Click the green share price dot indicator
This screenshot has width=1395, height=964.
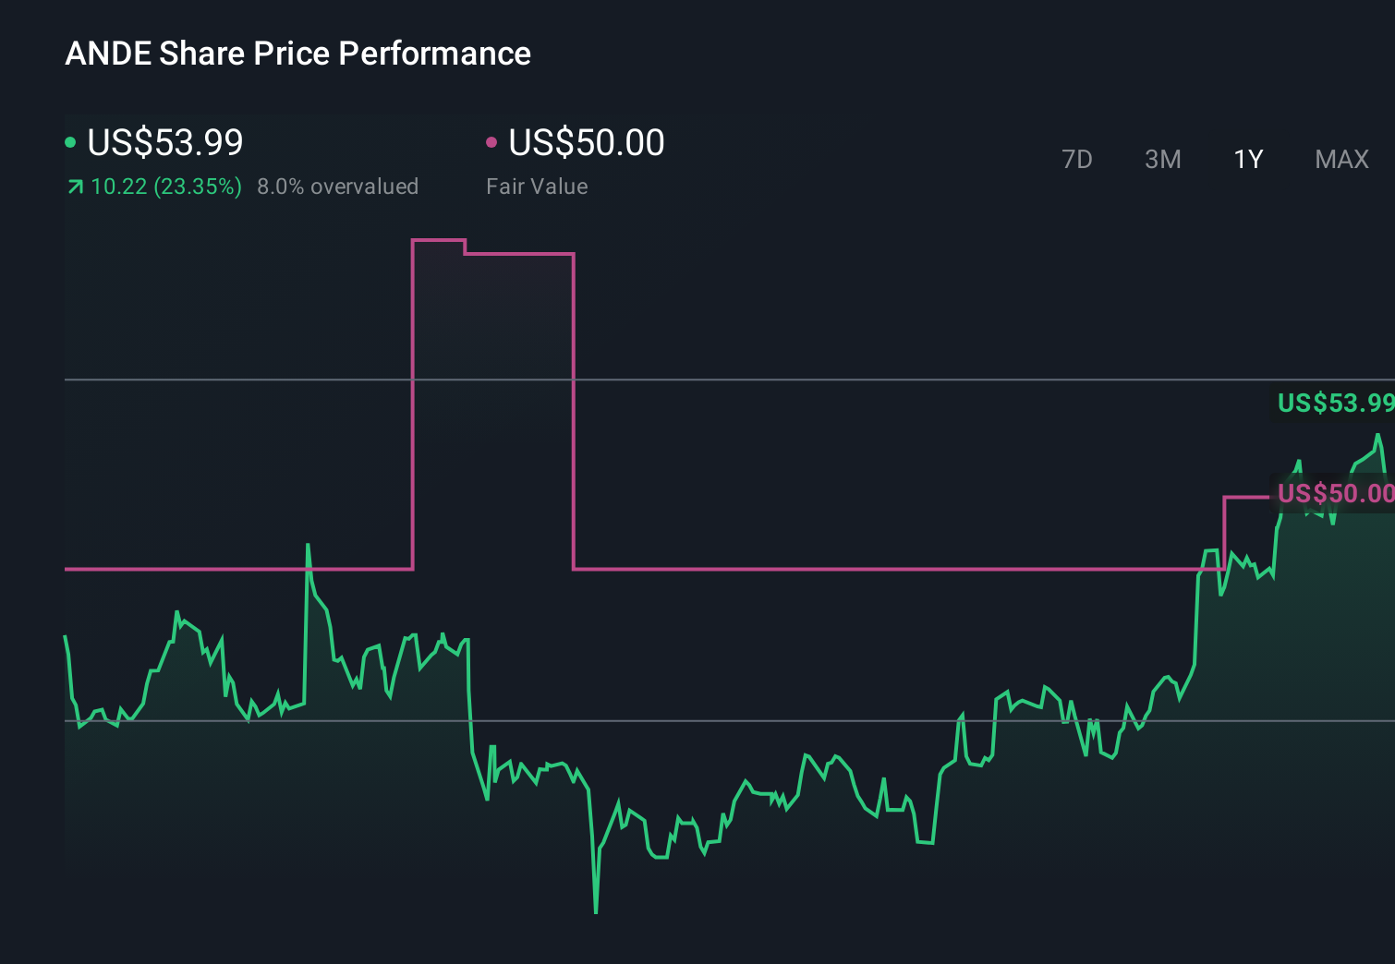(x=70, y=141)
